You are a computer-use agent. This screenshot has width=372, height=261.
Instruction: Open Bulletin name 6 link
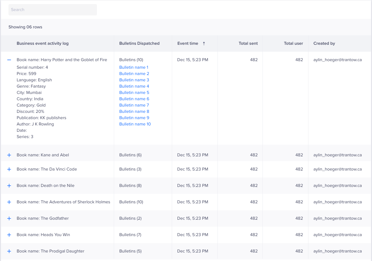click(134, 99)
